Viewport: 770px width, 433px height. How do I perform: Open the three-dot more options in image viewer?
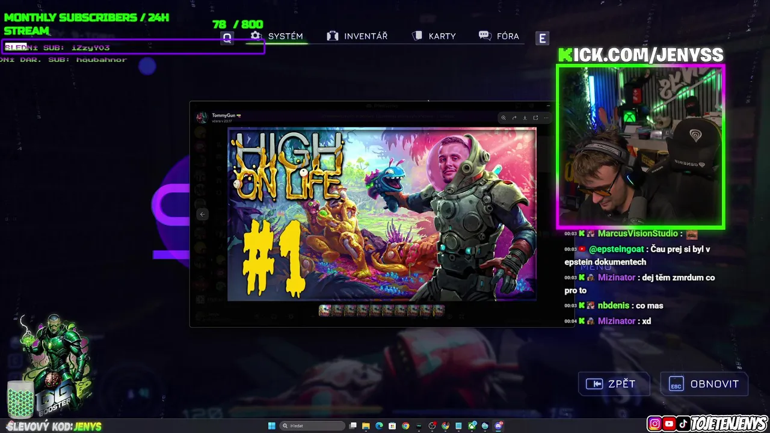[x=546, y=118]
